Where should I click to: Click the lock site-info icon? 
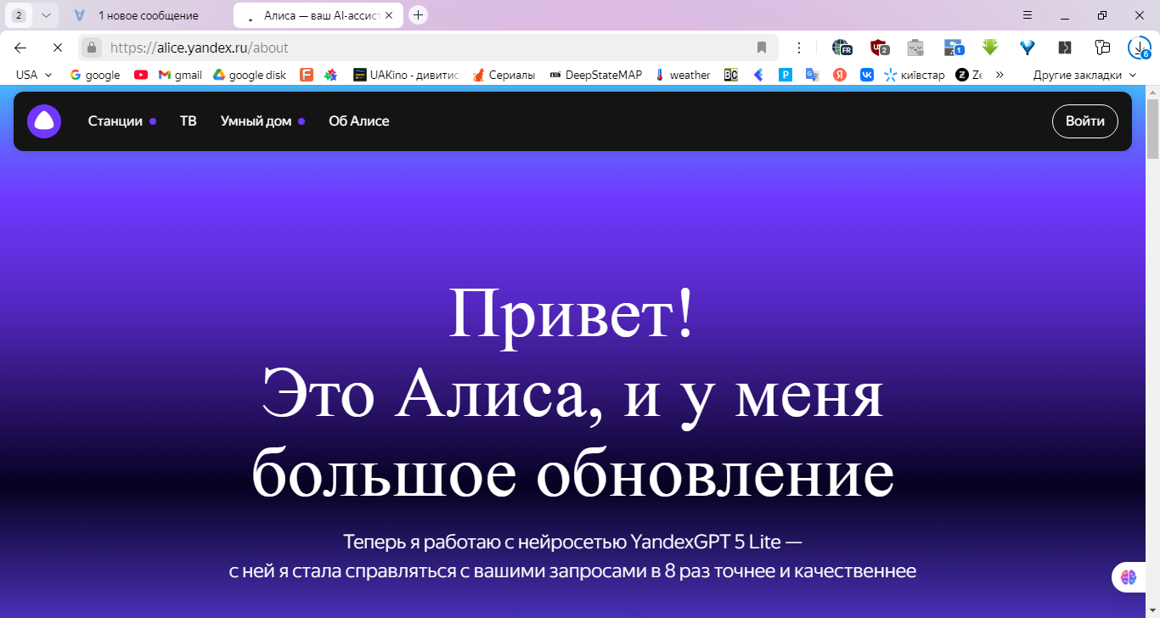point(92,48)
